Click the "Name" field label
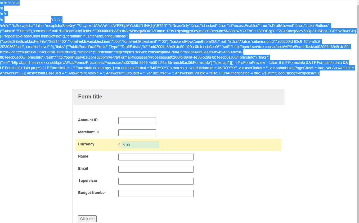The width and height of the screenshot is (359, 223). pyautogui.click(x=83, y=156)
